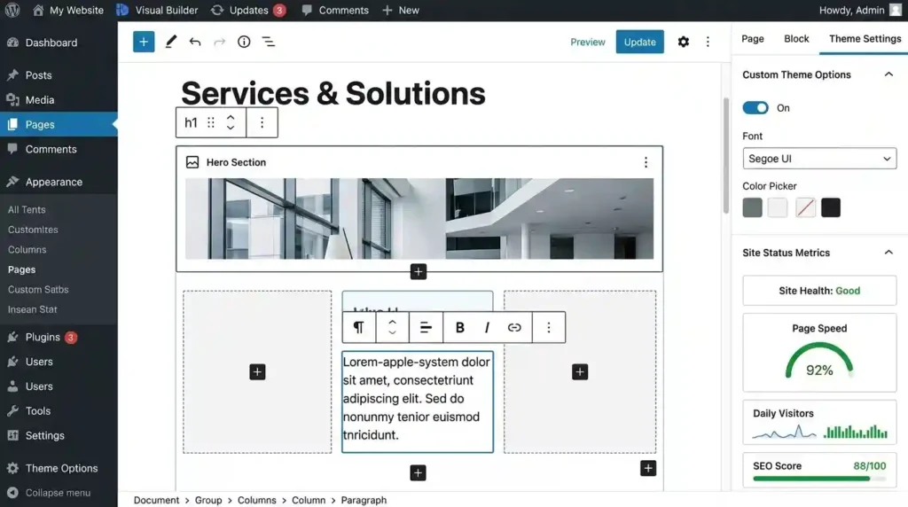Open Theme Options menu
The width and height of the screenshot is (908, 507).
tap(59, 468)
